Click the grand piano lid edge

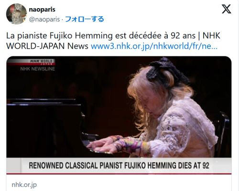(x=43, y=102)
